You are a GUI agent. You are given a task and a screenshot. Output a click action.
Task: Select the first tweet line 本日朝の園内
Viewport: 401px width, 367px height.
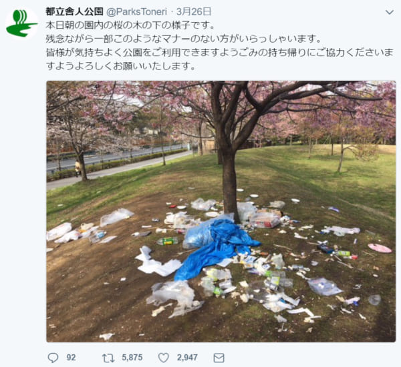pos(131,25)
